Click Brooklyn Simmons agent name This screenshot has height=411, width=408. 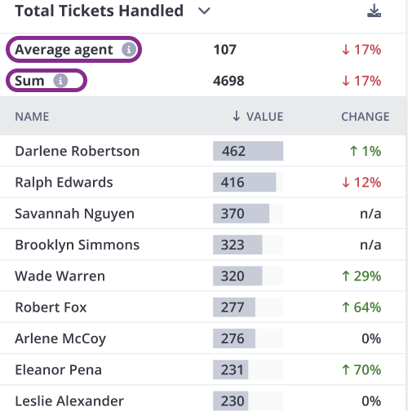78,245
